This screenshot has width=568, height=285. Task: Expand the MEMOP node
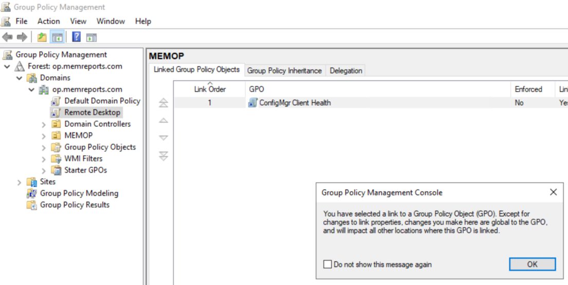pos(44,137)
